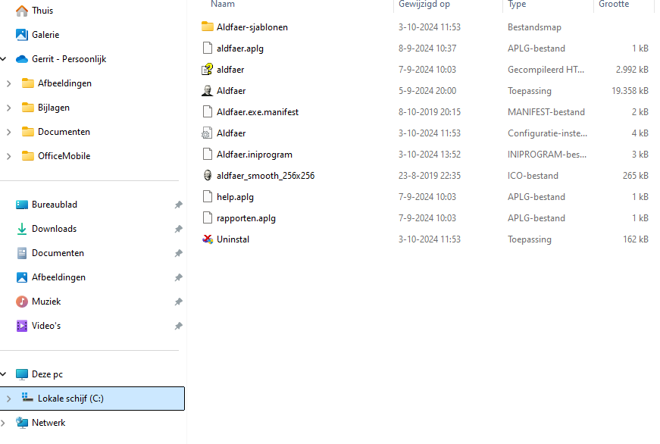Click the pin icon beside Documenten
This screenshot has height=444, width=660.
click(178, 253)
